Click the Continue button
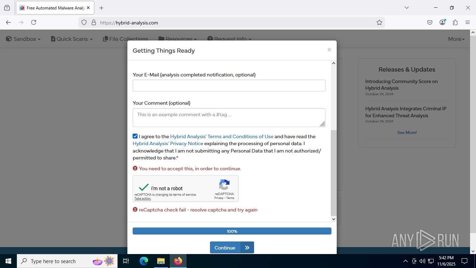 point(232,247)
